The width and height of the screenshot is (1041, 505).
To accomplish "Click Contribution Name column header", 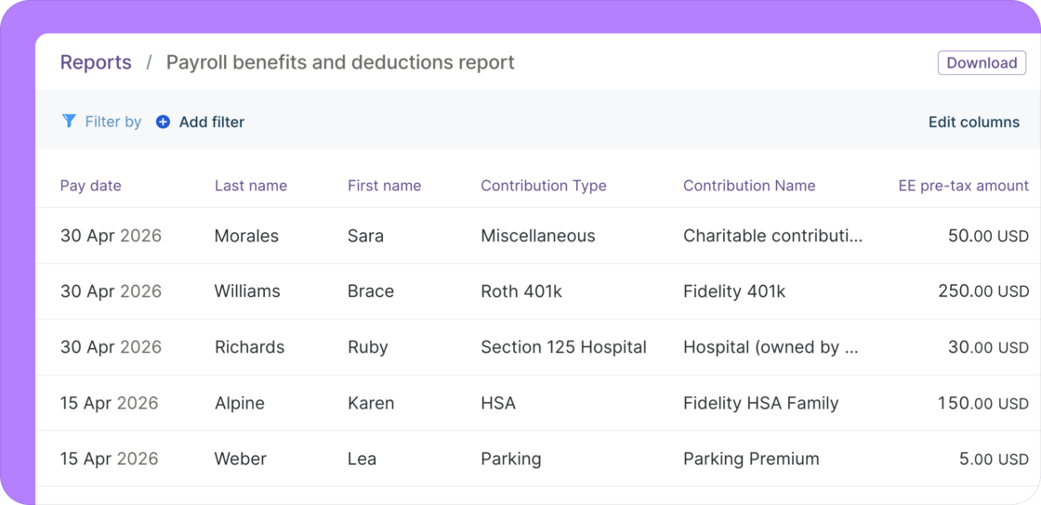I will point(749,186).
